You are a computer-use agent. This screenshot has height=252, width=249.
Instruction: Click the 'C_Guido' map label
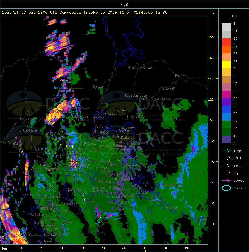(37, 149)
